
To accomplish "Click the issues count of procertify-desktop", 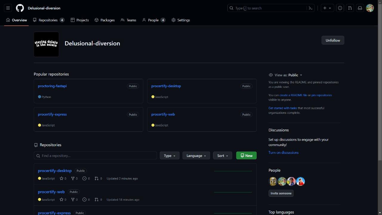I will 86,179.
